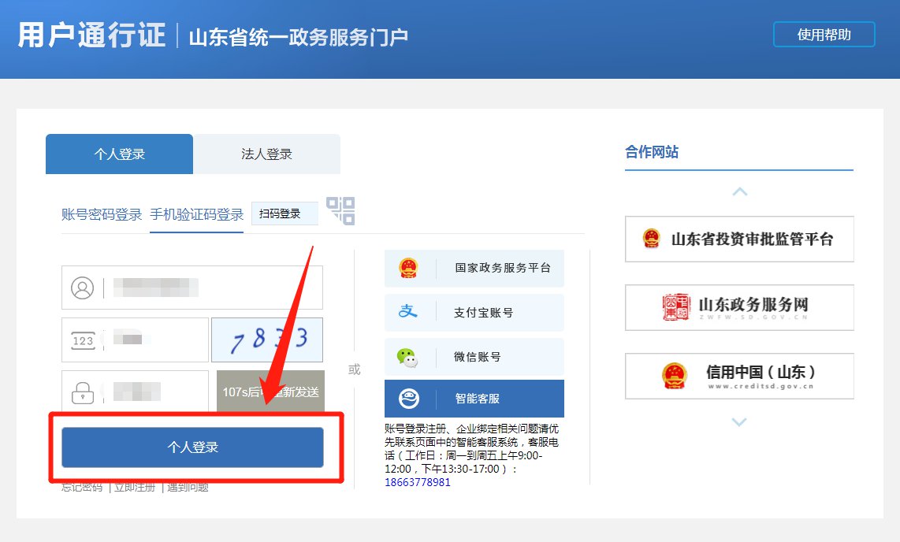Open the QR code scan icon
Image resolution: width=900 pixels, height=542 pixels.
click(x=340, y=210)
